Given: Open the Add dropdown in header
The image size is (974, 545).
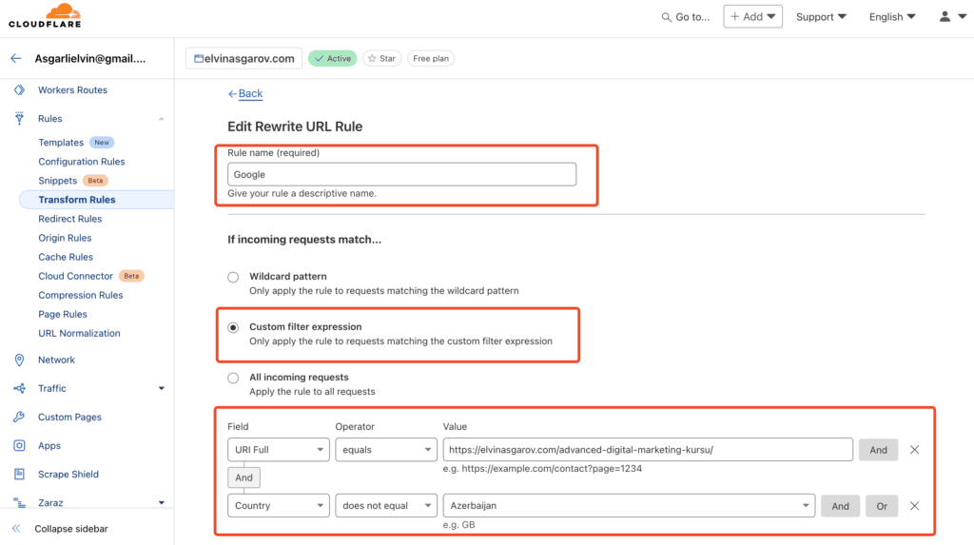Looking at the screenshot, I should pyautogui.click(x=752, y=17).
